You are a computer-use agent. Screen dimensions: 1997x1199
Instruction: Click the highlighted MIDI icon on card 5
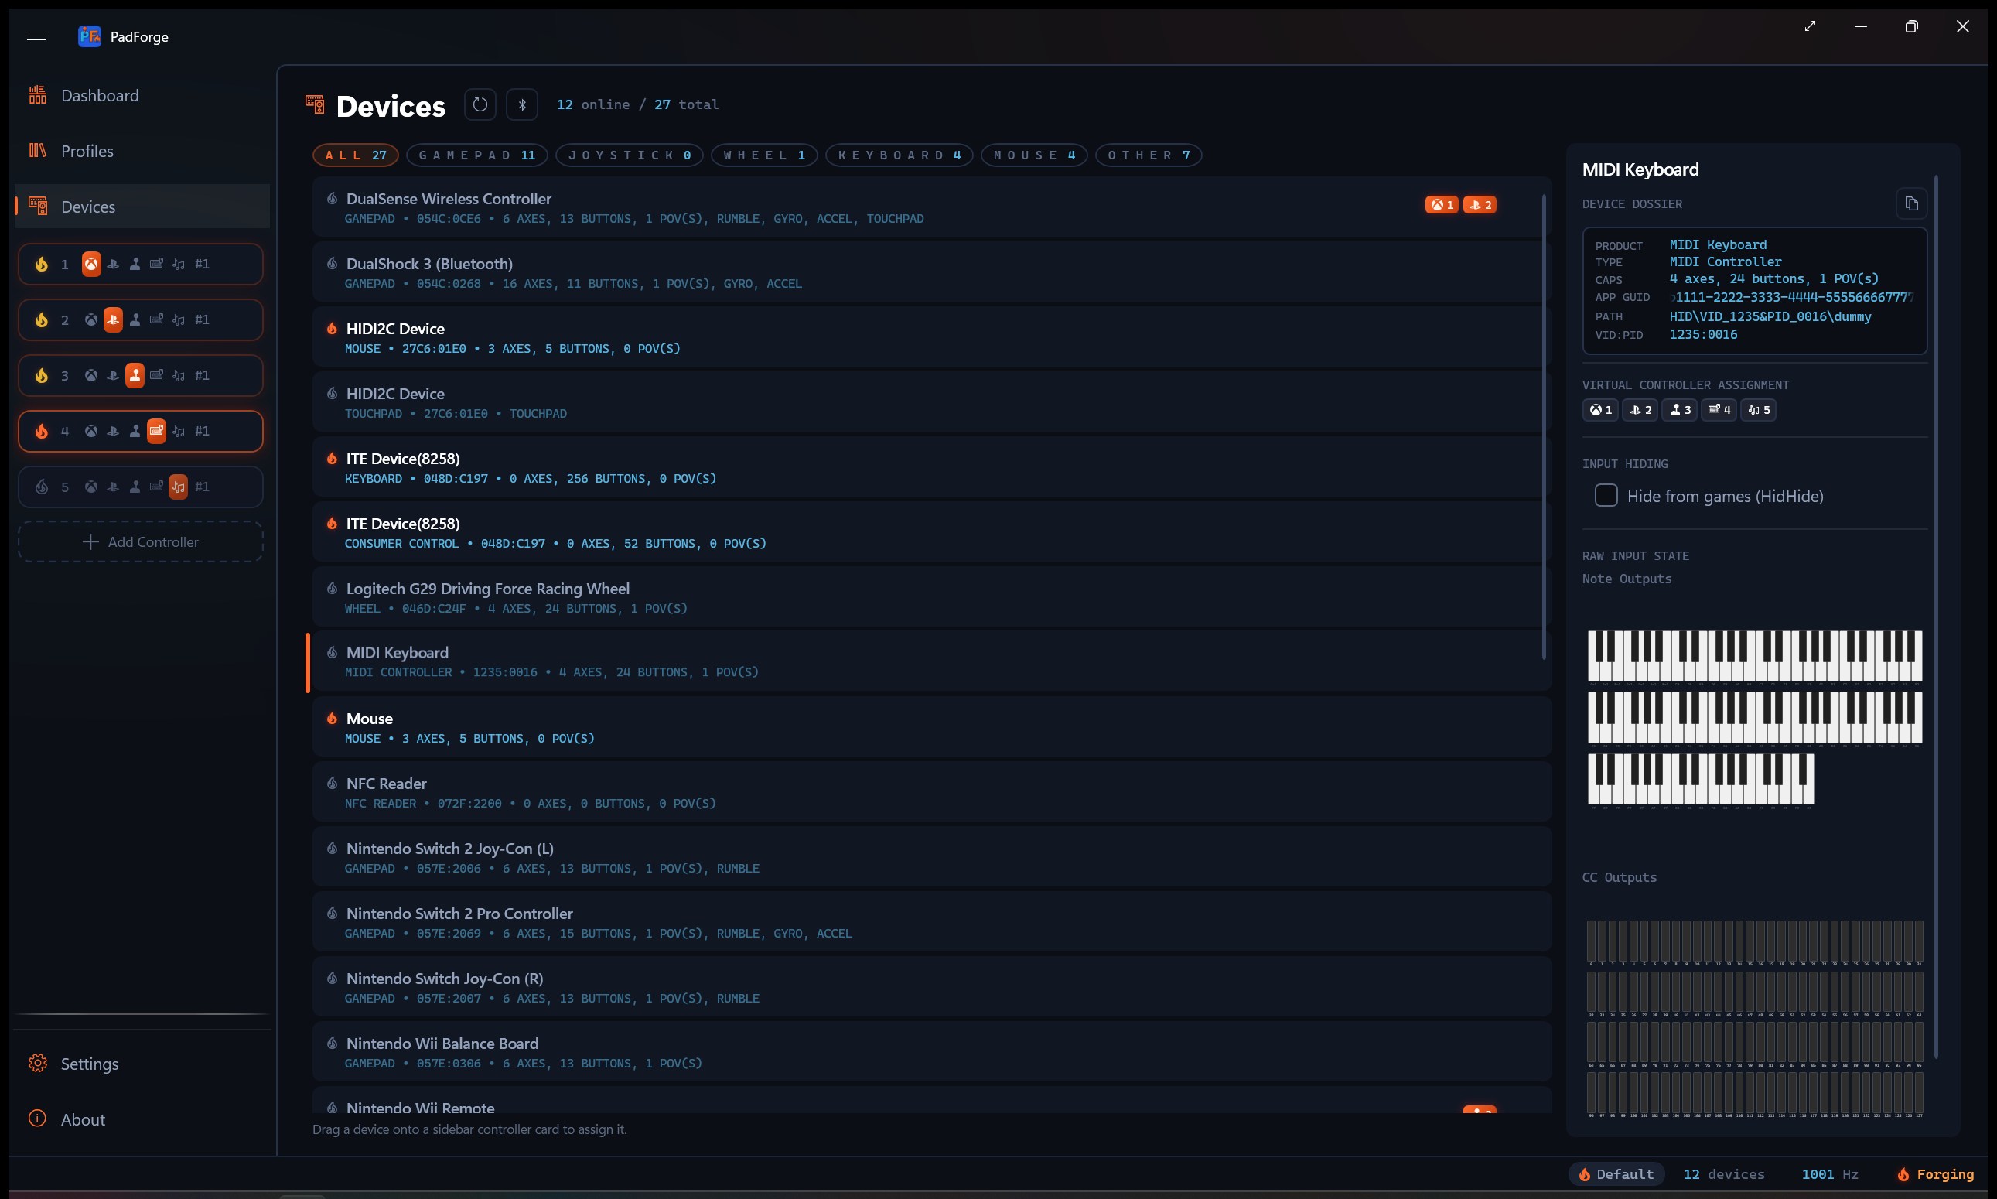(x=179, y=487)
